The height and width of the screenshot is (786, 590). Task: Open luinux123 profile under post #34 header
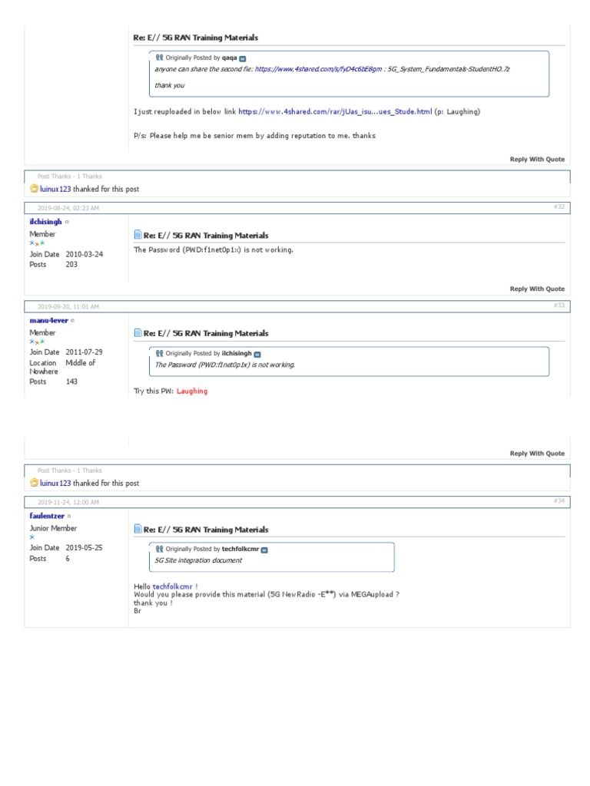[55, 484]
